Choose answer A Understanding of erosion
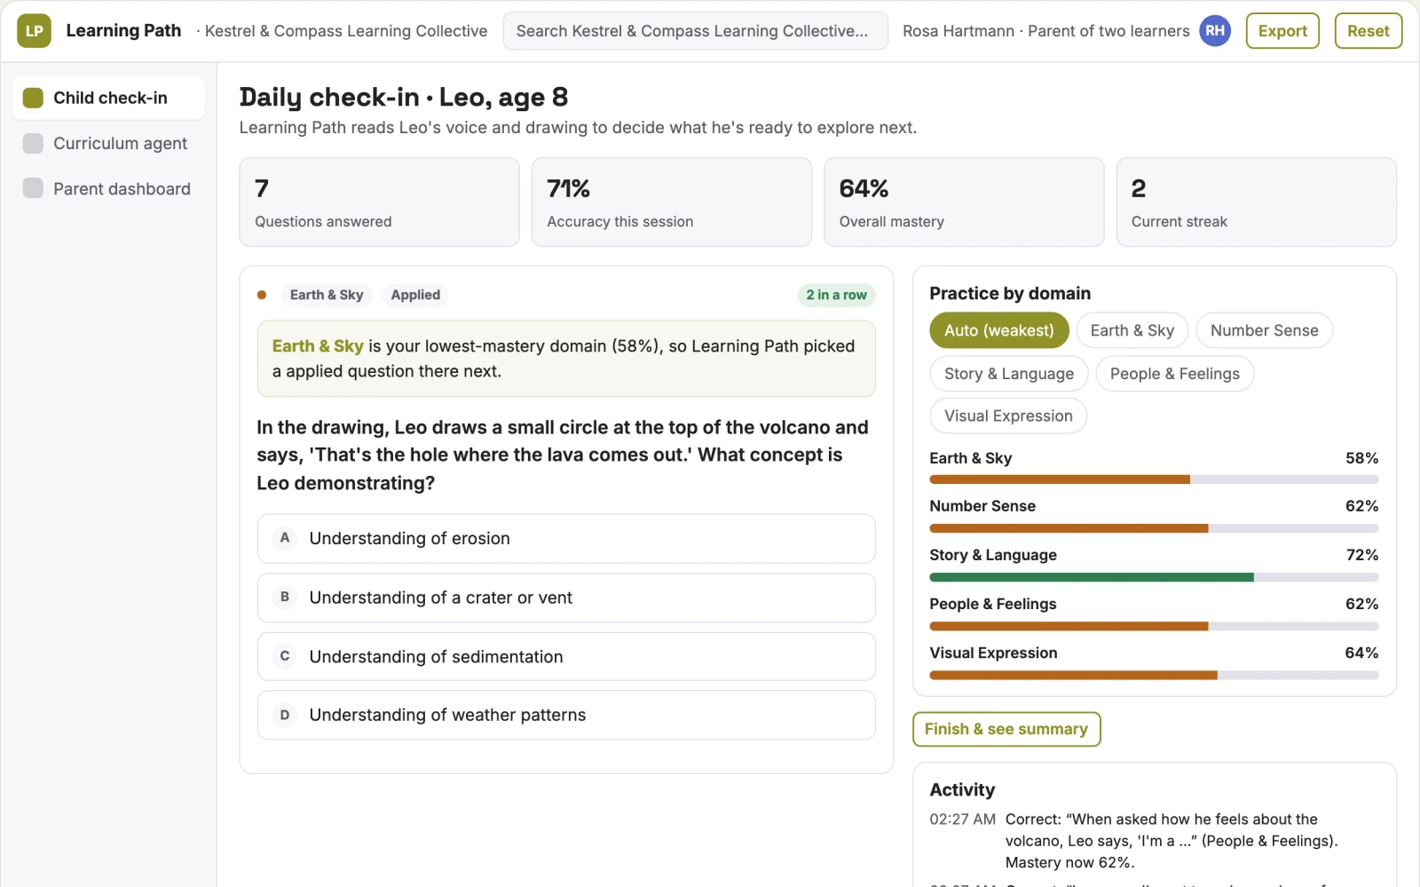1420x887 pixels. tap(566, 538)
